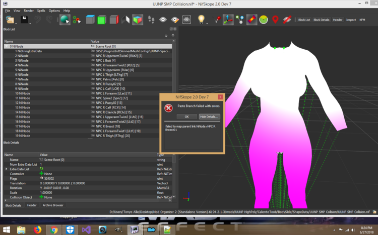Image resolution: width=378 pixels, height=235 pixels.
Task: Click the footsteps walk view icon
Action: [x=151, y=20]
